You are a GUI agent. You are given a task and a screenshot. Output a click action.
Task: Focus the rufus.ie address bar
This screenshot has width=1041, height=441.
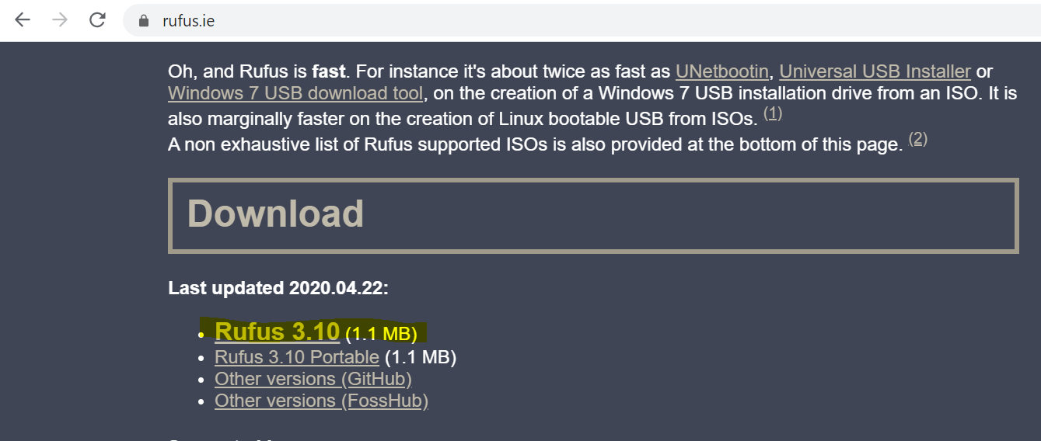466,21
